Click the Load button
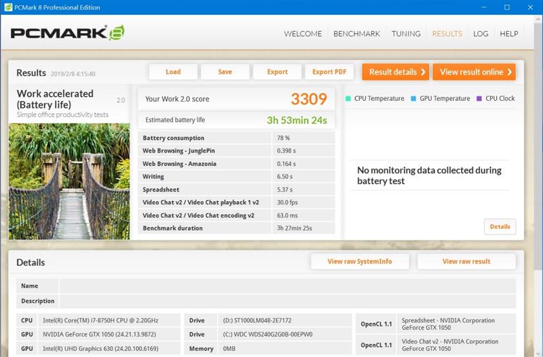The image size is (543, 357). (173, 72)
